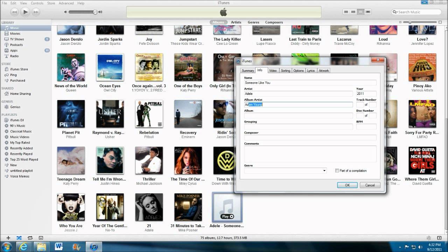
Task: Open Windows Explorer folder in taskbar
Action: tap(41, 247)
